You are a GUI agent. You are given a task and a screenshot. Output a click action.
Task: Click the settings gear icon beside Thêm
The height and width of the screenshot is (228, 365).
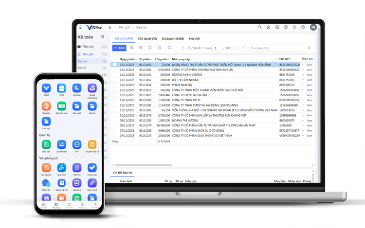[131, 48]
